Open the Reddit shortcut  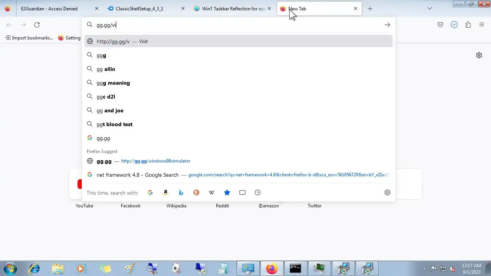tap(222, 206)
